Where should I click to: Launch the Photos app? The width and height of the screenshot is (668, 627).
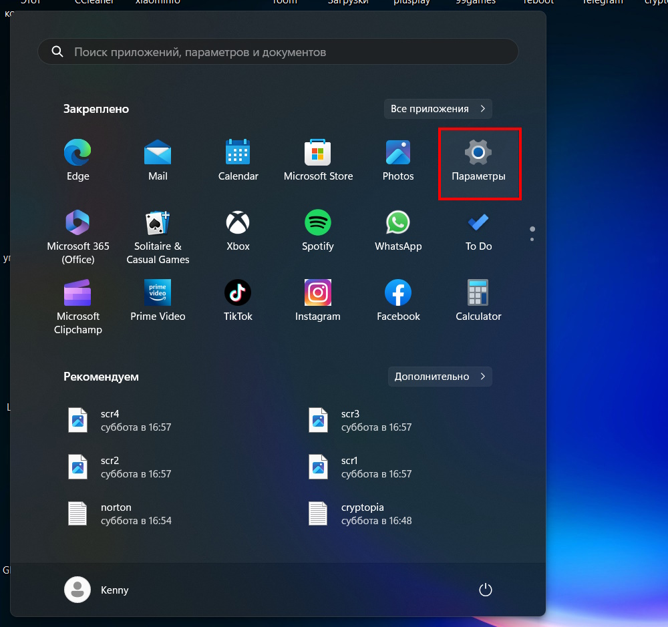coord(398,160)
